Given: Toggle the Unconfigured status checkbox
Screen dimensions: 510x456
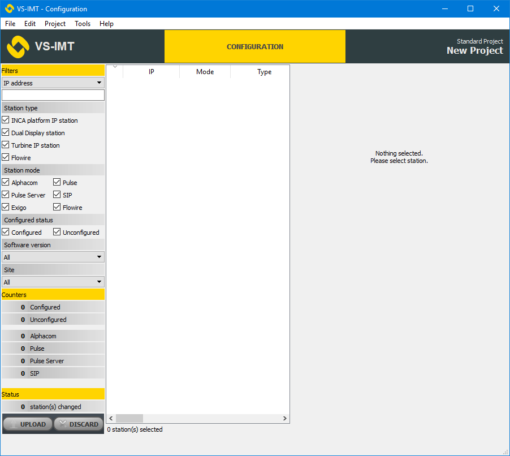Looking at the screenshot, I should 57,233.
